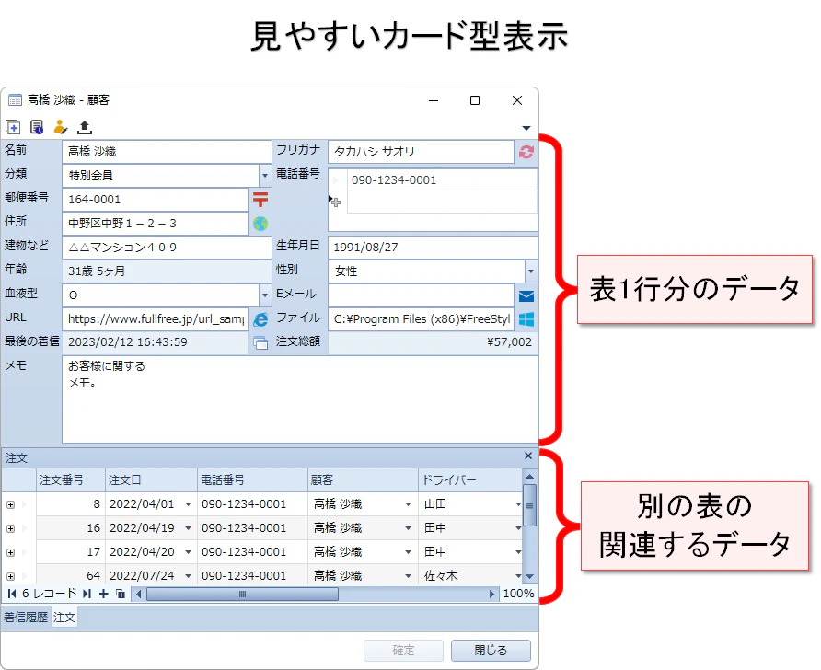This screenshot has width=821, height=670.
Task: Click the 閉じる button
Action: pyautogui.click(x=491, y=650)
